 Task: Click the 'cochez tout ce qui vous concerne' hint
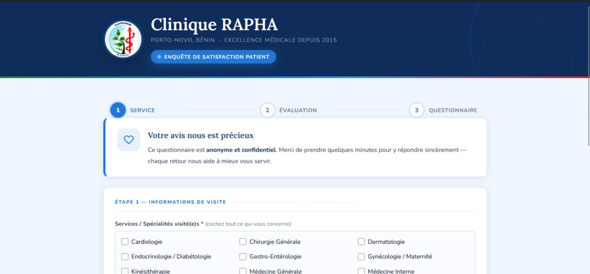tap(248, 224)
